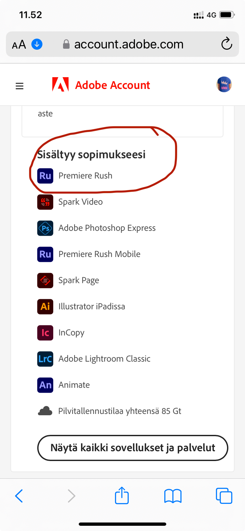The image size is (245, 531).
Task: Click the InCopy app icon
Action: [45, 333]
